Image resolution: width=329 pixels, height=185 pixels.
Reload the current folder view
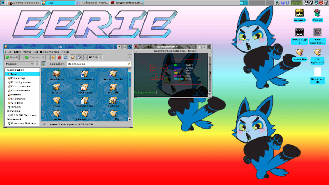click(x=65, y=57)
